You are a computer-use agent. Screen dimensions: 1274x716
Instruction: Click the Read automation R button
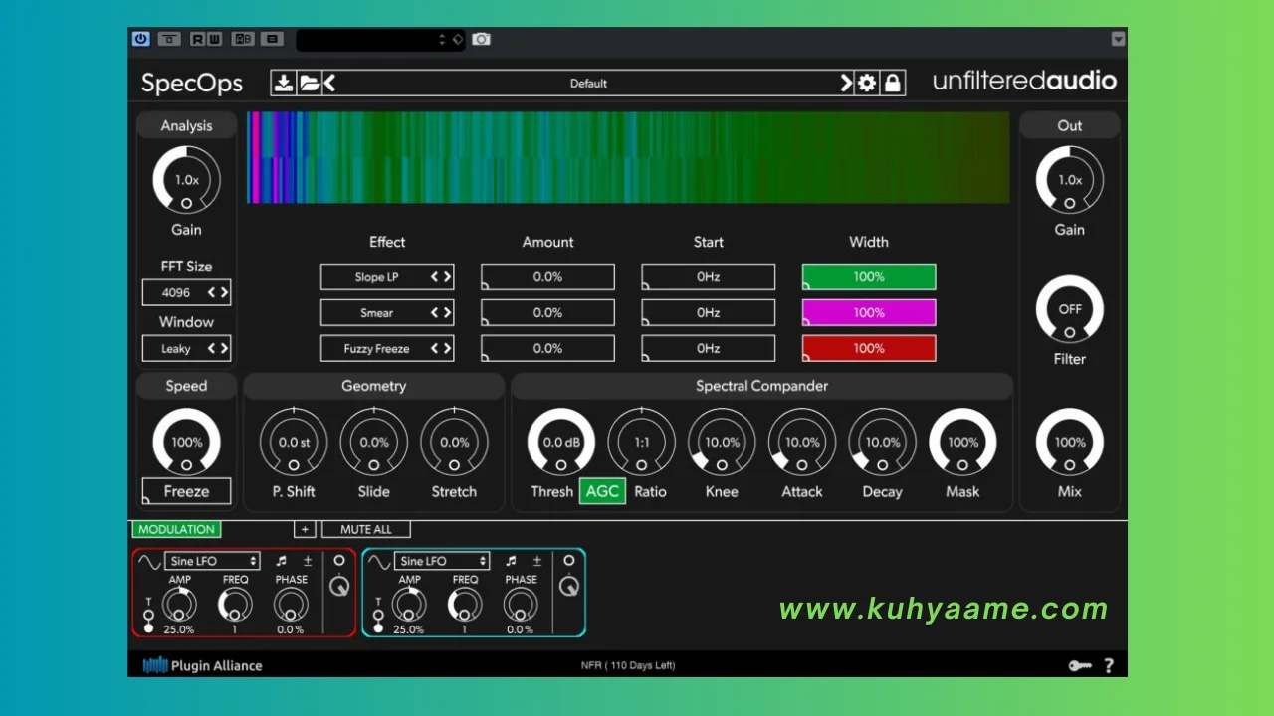(197, 39)
